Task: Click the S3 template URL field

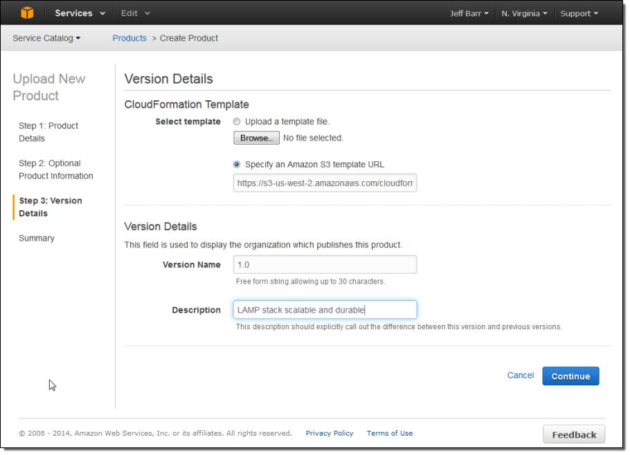Action: (325, 183)
